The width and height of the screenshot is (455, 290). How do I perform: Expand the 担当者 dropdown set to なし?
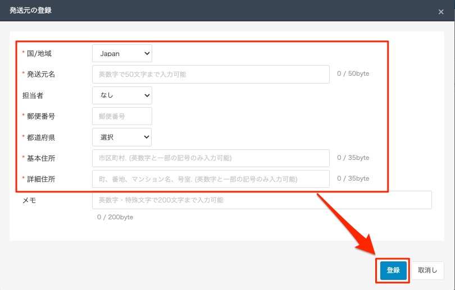(x=122, y=95)
